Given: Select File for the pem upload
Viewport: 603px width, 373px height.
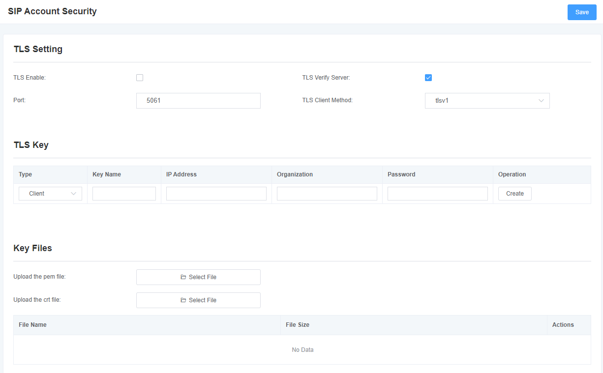Looking at the screenshot, I should click(198, 277).
